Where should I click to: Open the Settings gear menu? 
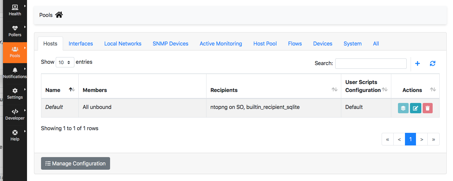[15, 94]
